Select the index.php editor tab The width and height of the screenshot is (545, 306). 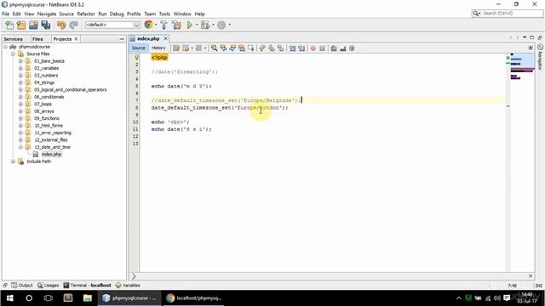tap(148, 38)
